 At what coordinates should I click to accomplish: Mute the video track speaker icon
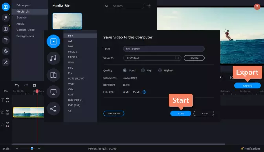click(x=7, y=114)
